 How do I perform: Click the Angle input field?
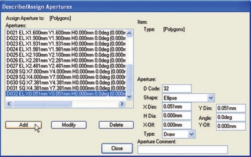tap(231, 118)
